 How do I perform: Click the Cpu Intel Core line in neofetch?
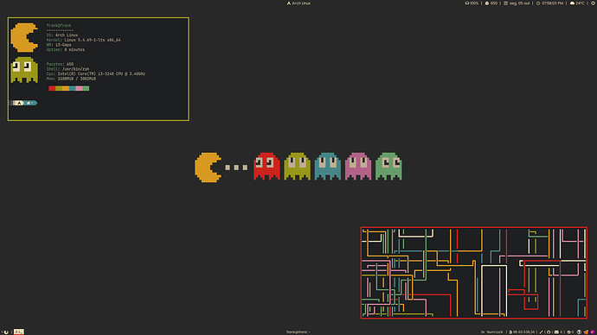click(95, 73)
